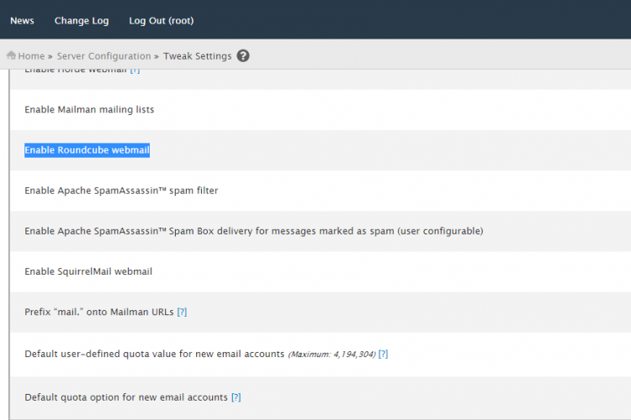The image size is (631, 420).
Task: Click Tweak Settings breadcrumb text
Action: pos(197,56)
